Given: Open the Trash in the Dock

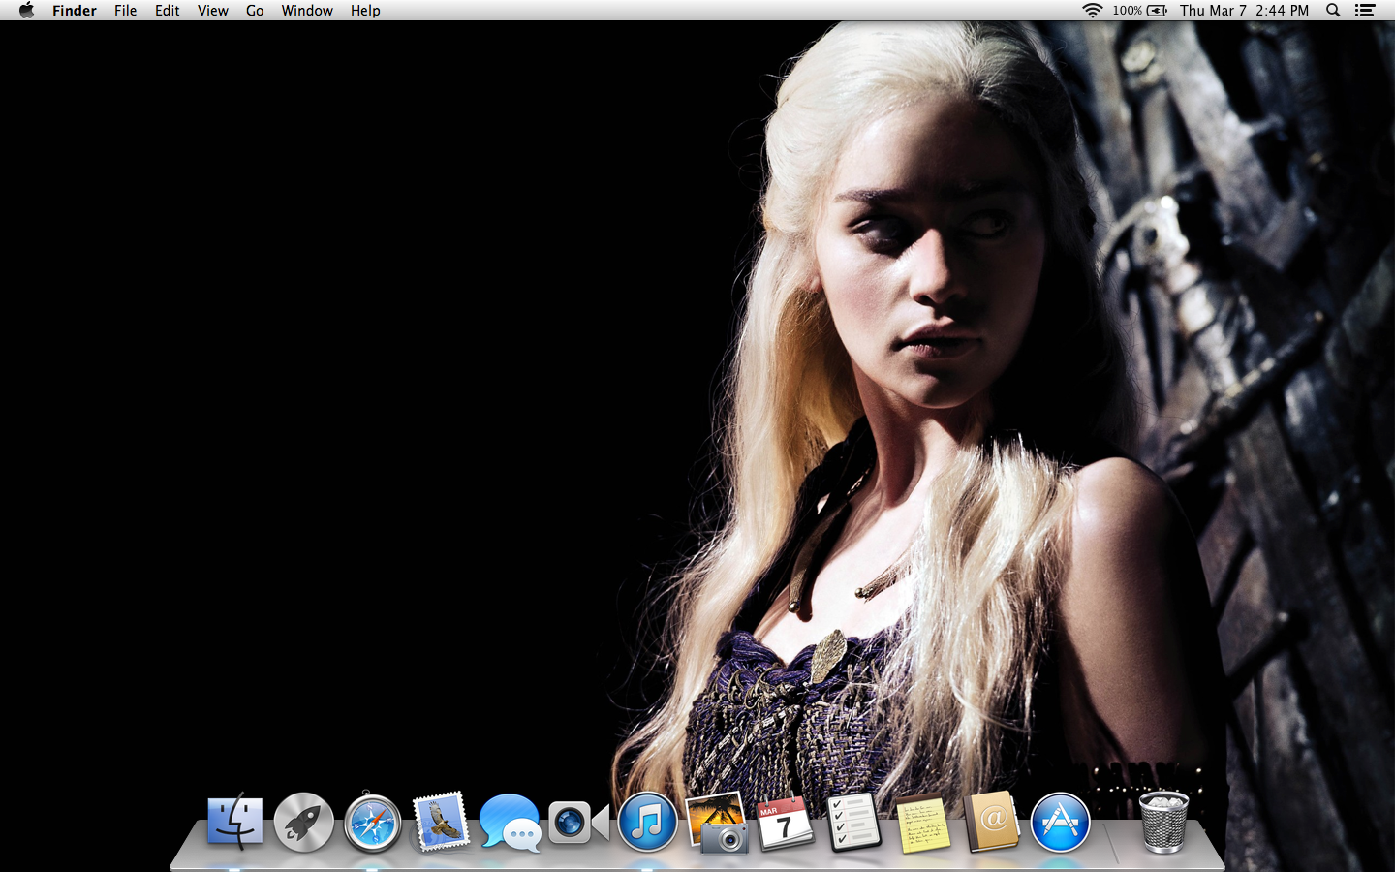Looking at the screenshot, I should pos(1163,823).
